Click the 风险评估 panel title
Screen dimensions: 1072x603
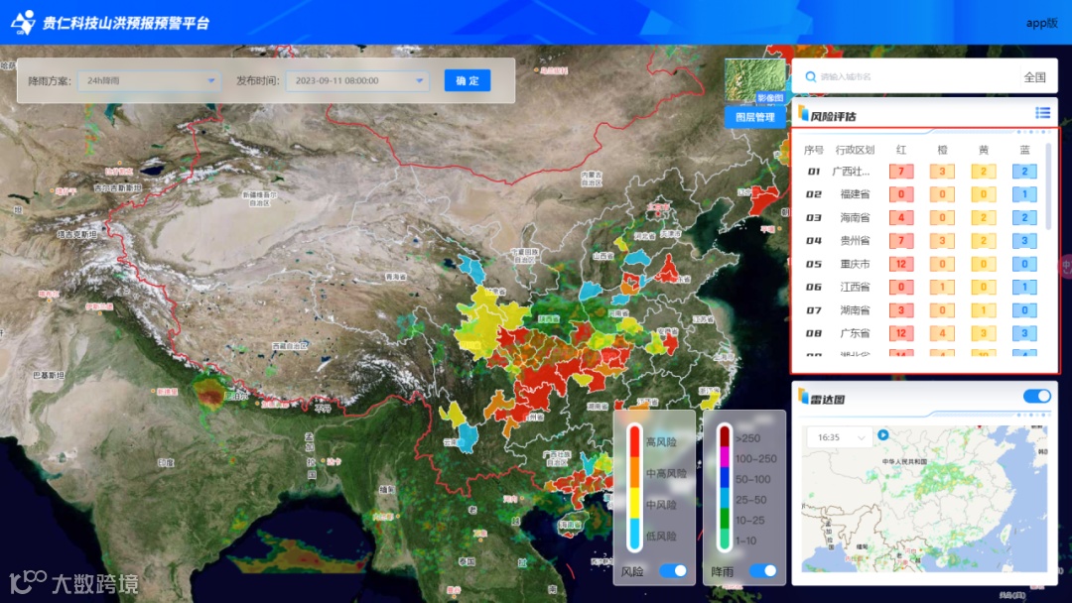(x=834, y=117)
